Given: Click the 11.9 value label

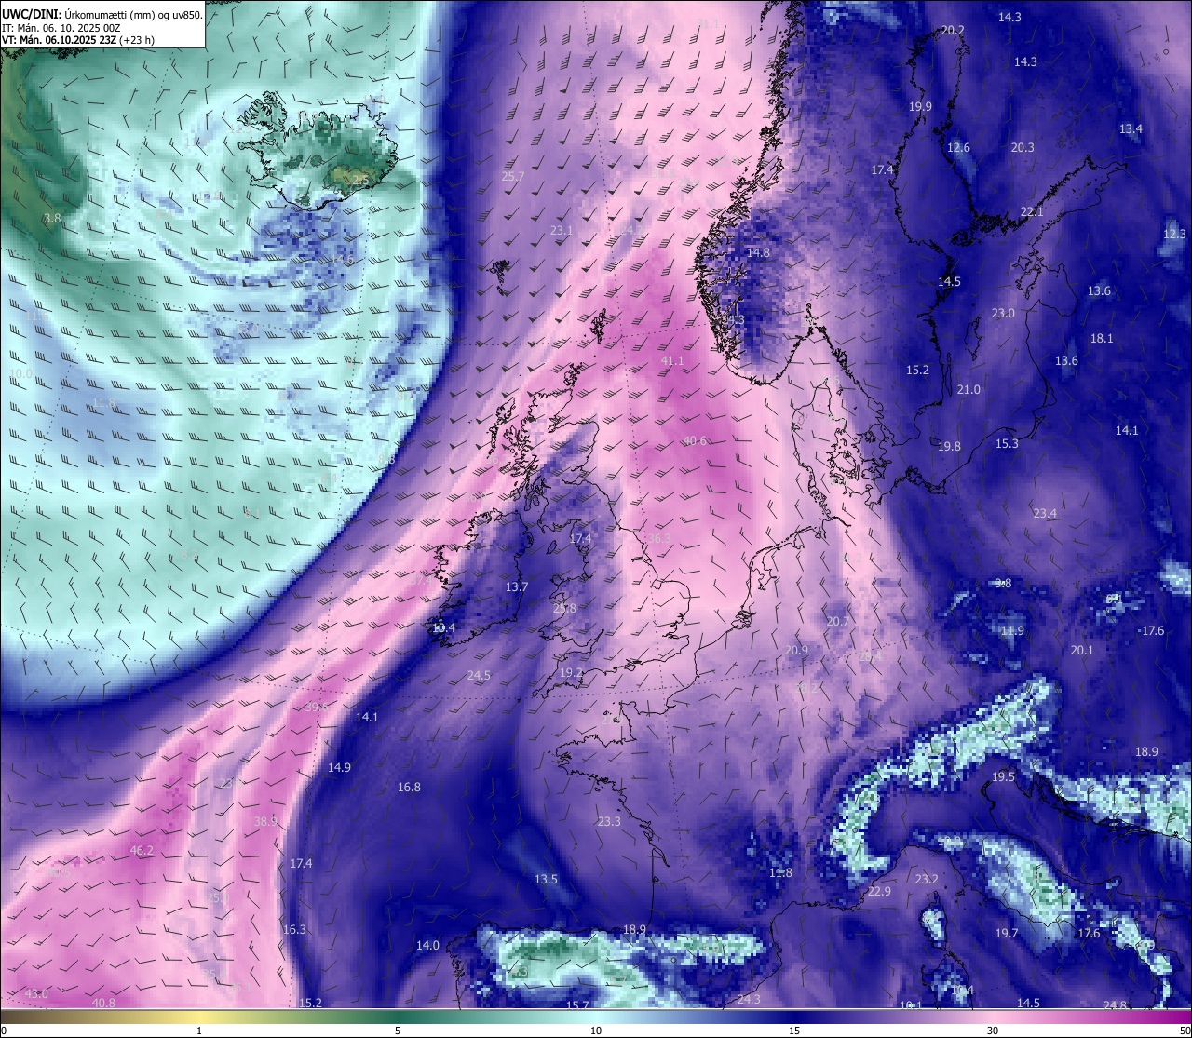Looking at the screenshot, I should (x=1012, y=630).
